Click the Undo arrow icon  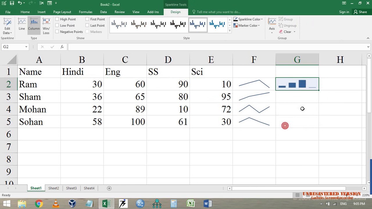(x=20, y=3)
